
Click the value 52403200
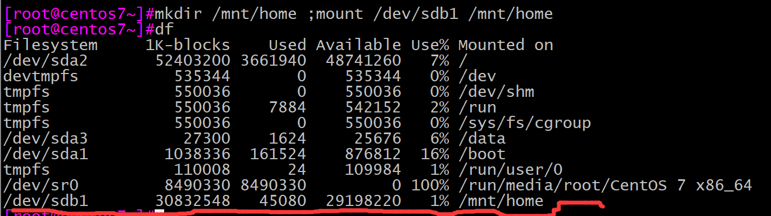pyautogui.click(x=193, y=60)
